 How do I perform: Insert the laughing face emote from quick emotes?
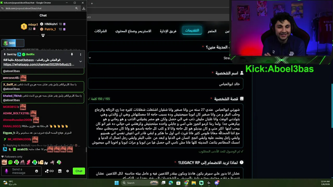pyautogui.click(x=4, y=162)
